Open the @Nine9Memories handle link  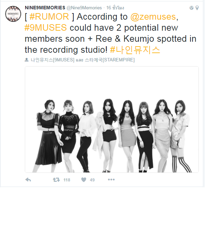point(84,8)
